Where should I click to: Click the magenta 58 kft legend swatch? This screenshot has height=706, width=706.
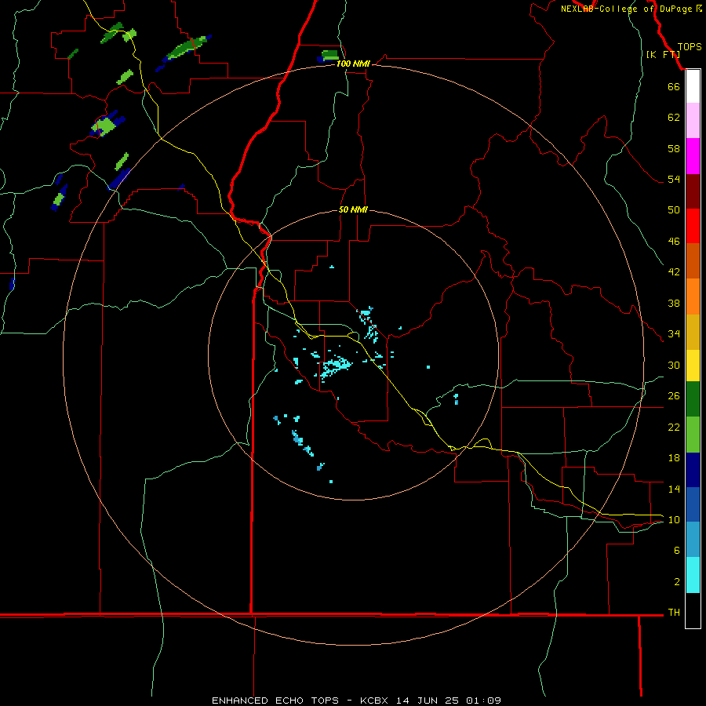[x=693, y=156]
